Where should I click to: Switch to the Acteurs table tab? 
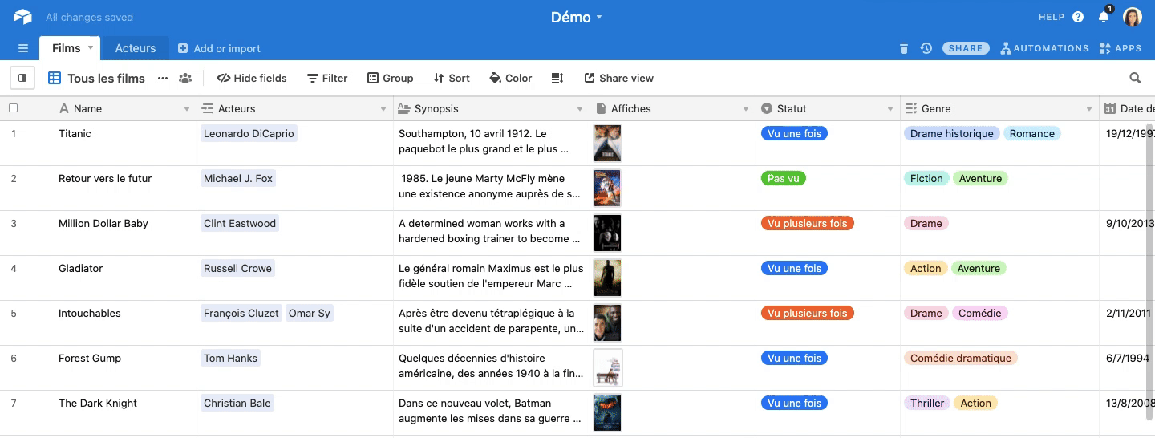pos(136,48)
